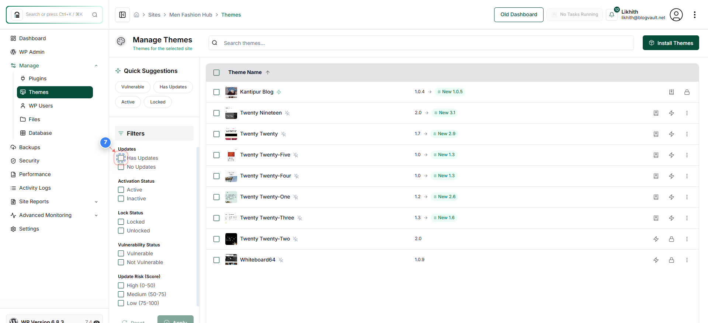
Task: Open Twenty Nineteen row actions menu
Action: [687, 113]
